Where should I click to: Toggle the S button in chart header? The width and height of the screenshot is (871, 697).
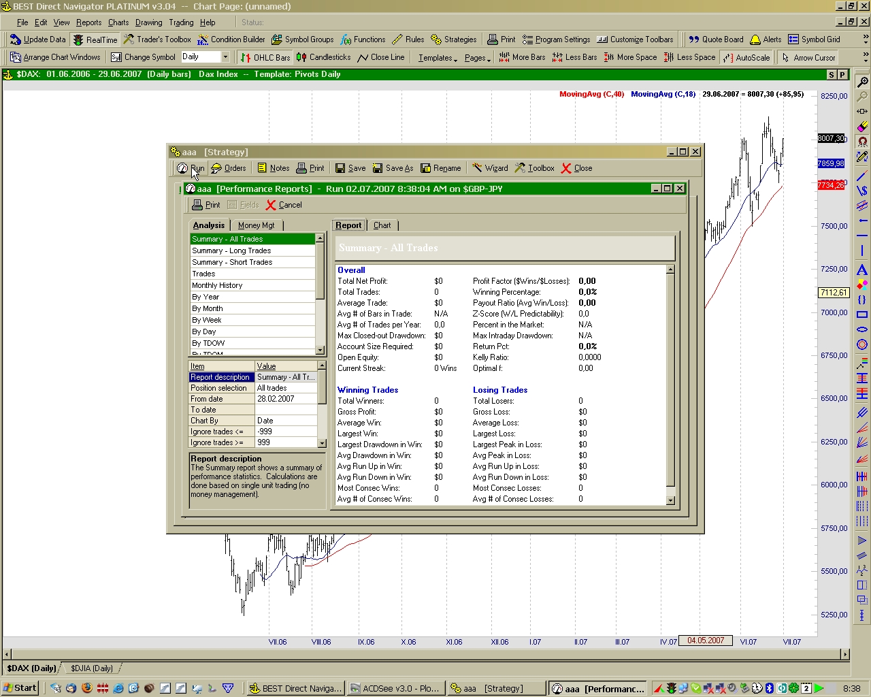(832, 74)
